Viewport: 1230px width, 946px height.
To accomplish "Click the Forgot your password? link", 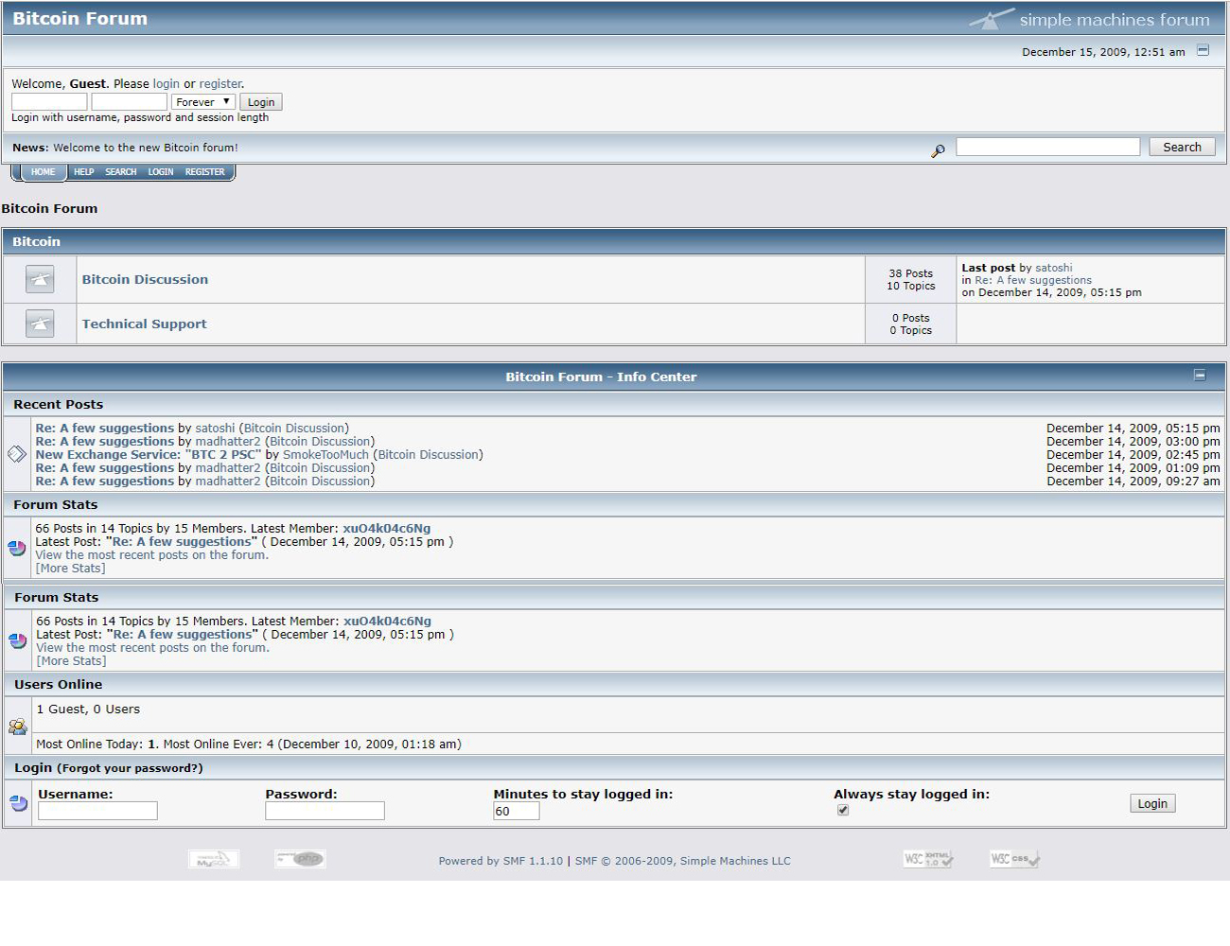I will point(130,768).
